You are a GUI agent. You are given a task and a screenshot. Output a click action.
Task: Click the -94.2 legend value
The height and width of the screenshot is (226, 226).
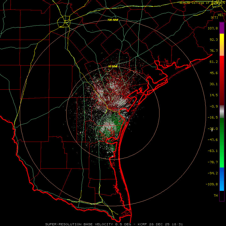pyautogui.click(x=213, y=173)
